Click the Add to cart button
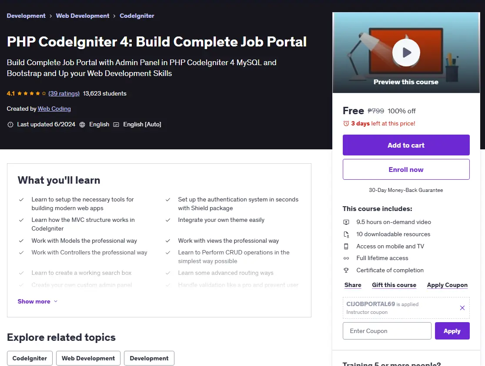The height and width of the screenshot is (366, 485). click(406, 145)
